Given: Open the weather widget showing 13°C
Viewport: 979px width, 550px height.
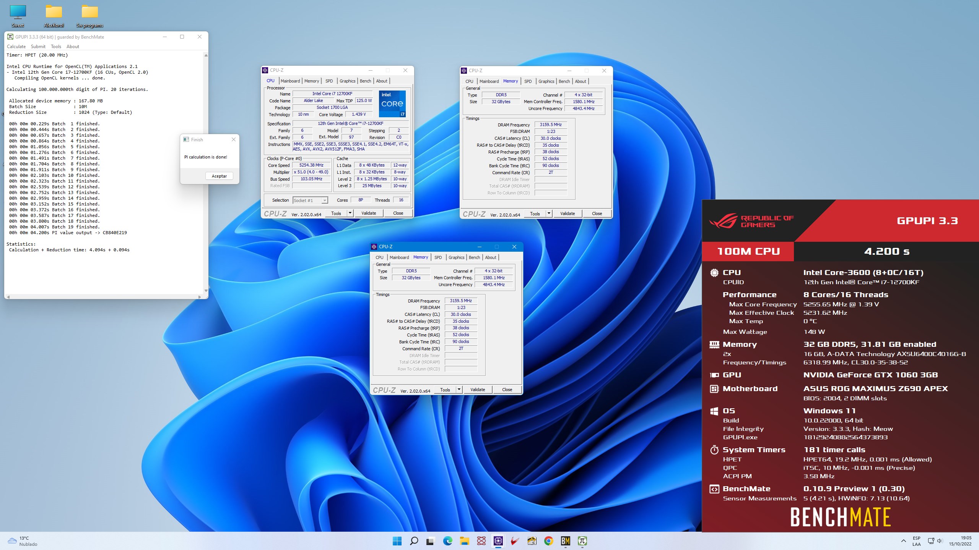Looking at the screenshot, I should click(23, 541).
